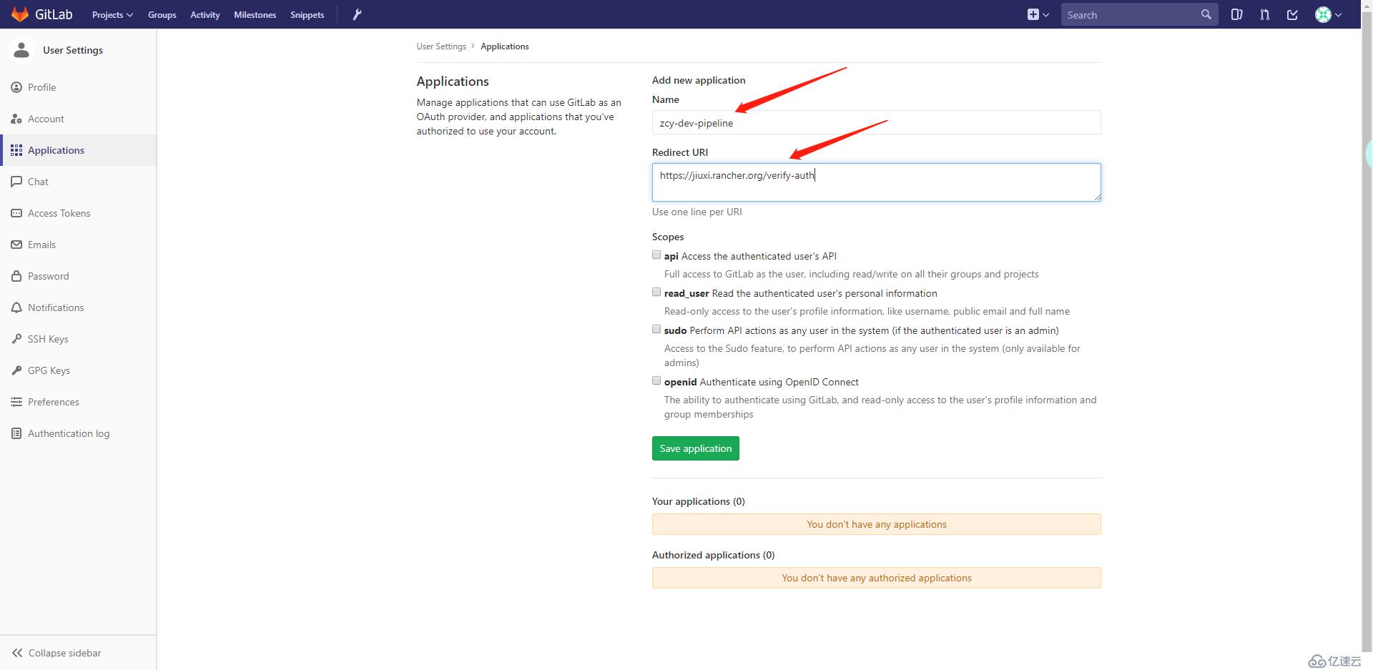Click the User Settings breadcrumb link
This screenshot has height=670, width=1373.
(441, 46)
